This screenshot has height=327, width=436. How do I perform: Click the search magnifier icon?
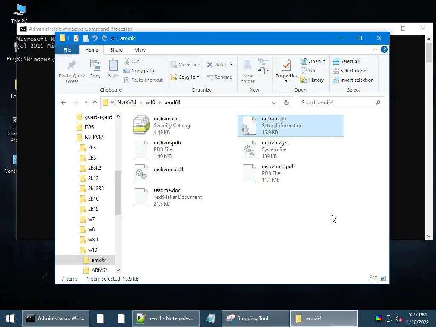378,103
